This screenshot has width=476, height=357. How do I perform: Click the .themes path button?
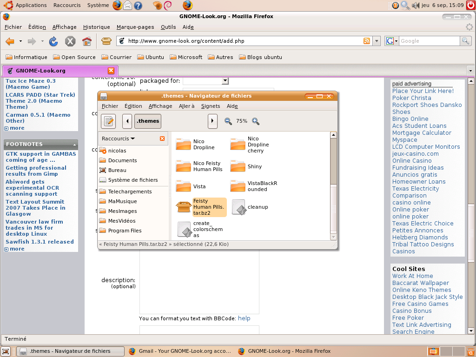coord(148,121)
